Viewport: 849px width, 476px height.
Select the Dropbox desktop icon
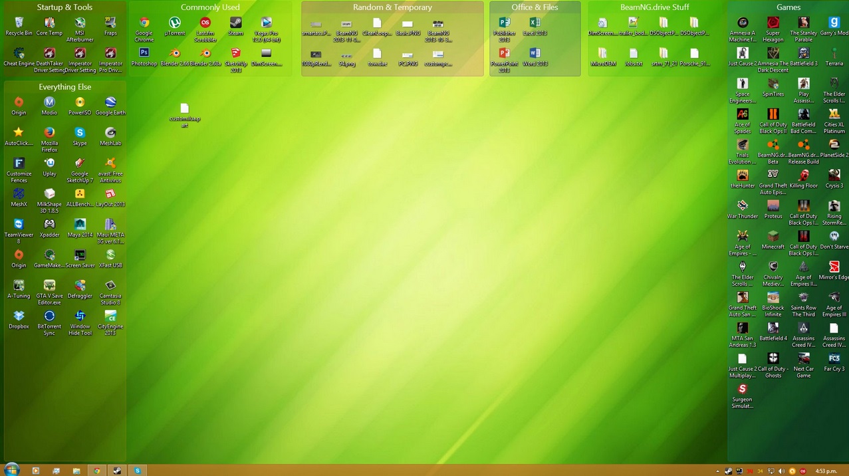tap(19, 320)
